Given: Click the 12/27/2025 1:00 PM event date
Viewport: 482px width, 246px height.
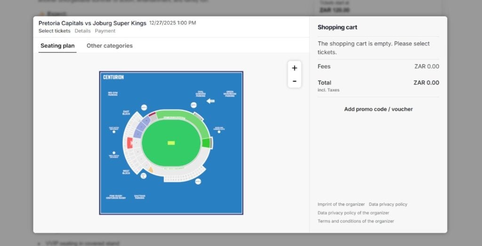Looking at the screenshot, I should pos(172,23).
